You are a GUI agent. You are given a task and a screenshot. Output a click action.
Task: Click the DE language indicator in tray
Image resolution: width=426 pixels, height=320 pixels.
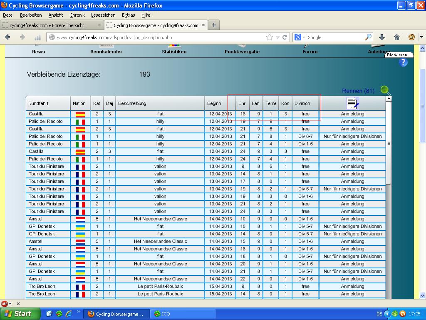379,314
